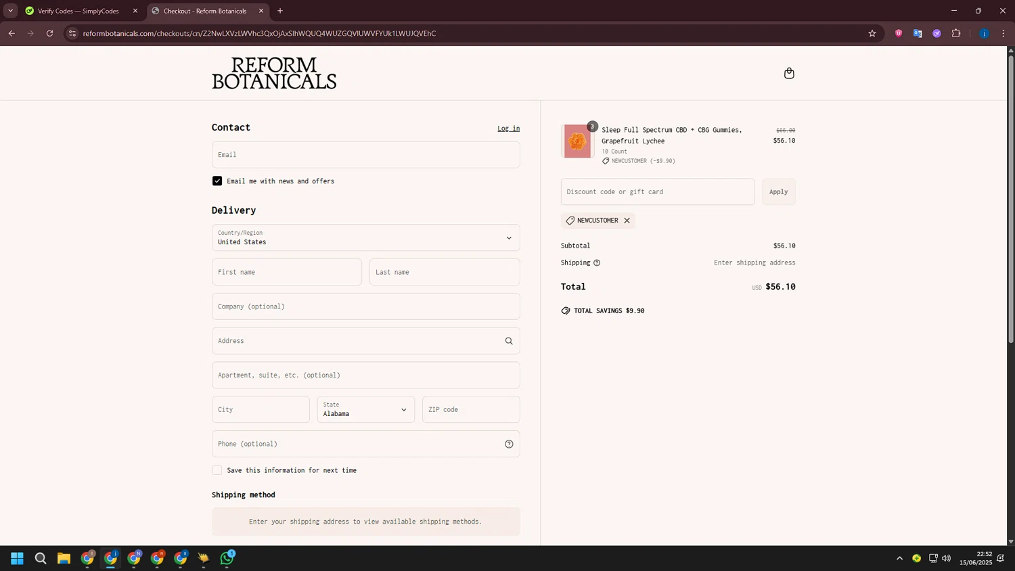Click the TOTAL SAVINGS $9.90 text
The image size is (1015, 571).
pyautogui.click(x=609, y=311)
